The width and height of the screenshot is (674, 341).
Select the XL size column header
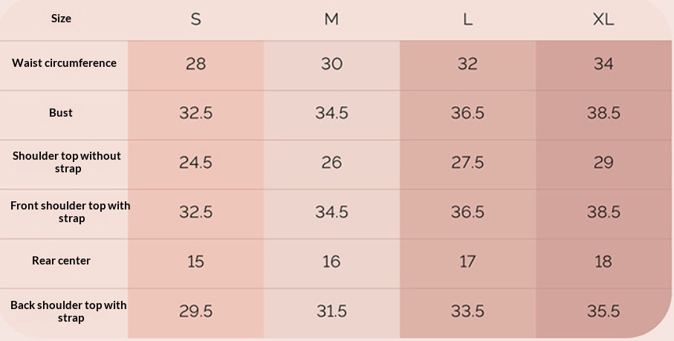603,19
